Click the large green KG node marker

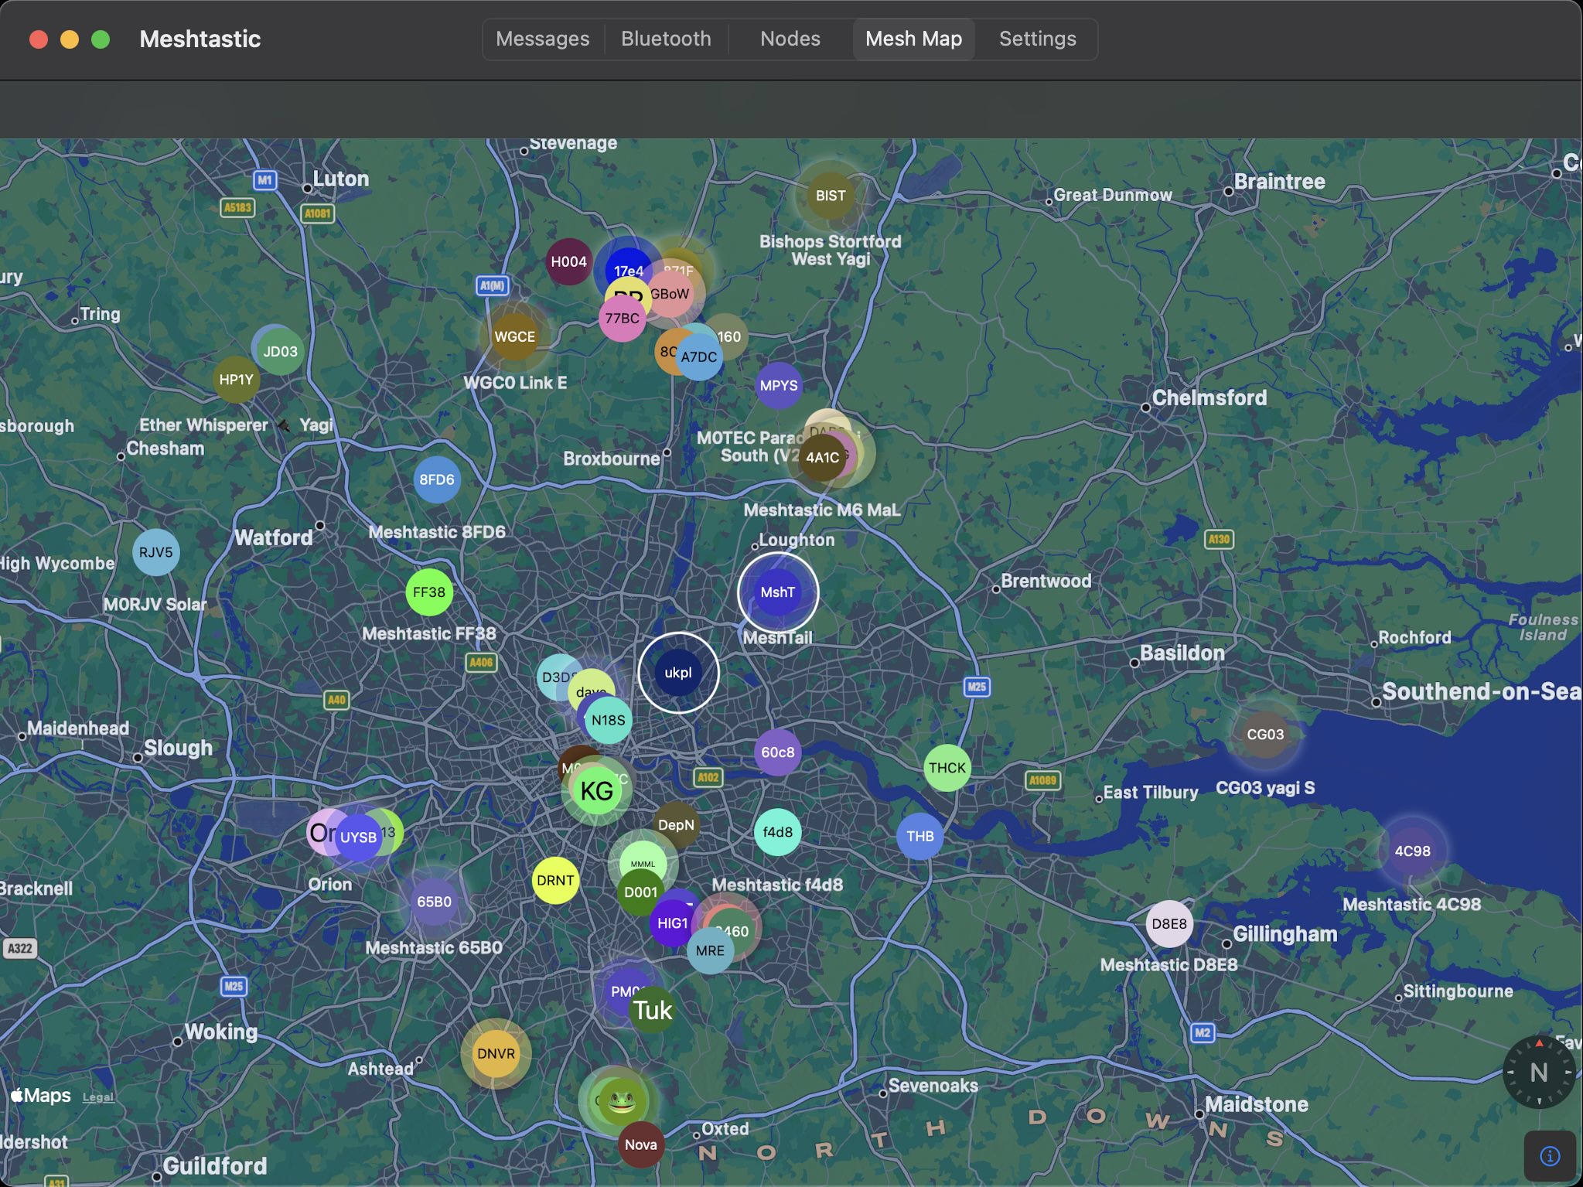point(596,791)
